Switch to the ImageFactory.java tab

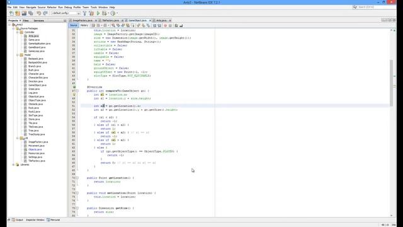[82, 20]
